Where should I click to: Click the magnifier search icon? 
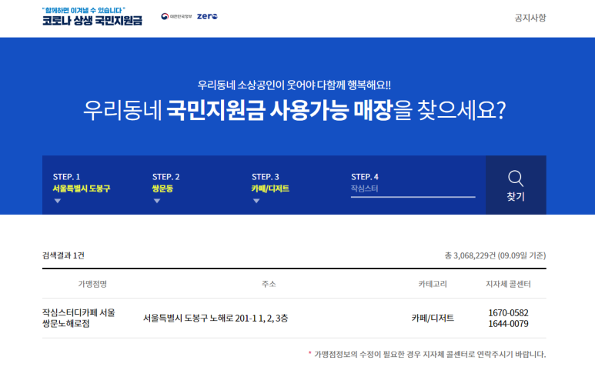[516, 178]
